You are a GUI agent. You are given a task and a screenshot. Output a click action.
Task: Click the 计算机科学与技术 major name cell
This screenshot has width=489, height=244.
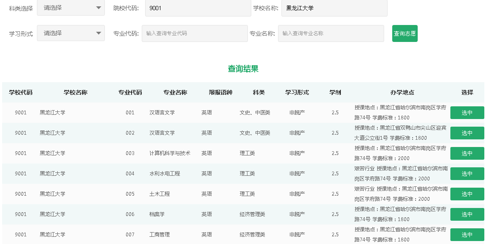[170, 153]
